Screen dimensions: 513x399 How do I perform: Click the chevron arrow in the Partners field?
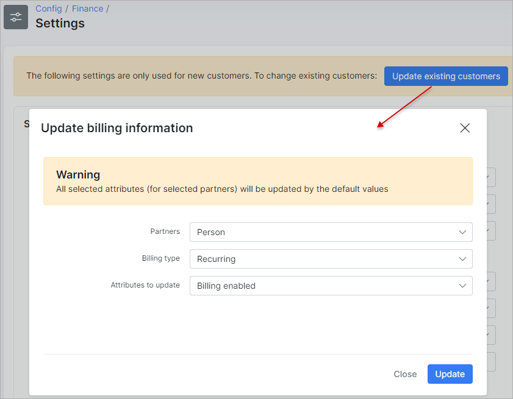tap(462, 232)
